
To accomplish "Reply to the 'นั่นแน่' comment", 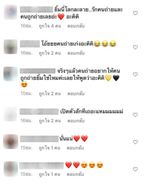I will click(75, 148).
